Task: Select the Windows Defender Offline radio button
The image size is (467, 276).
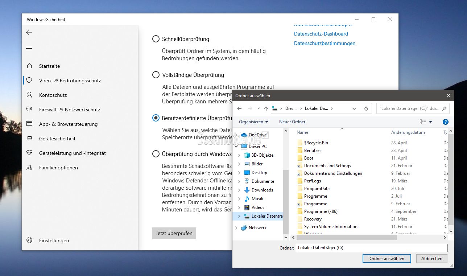Action: 156,154
